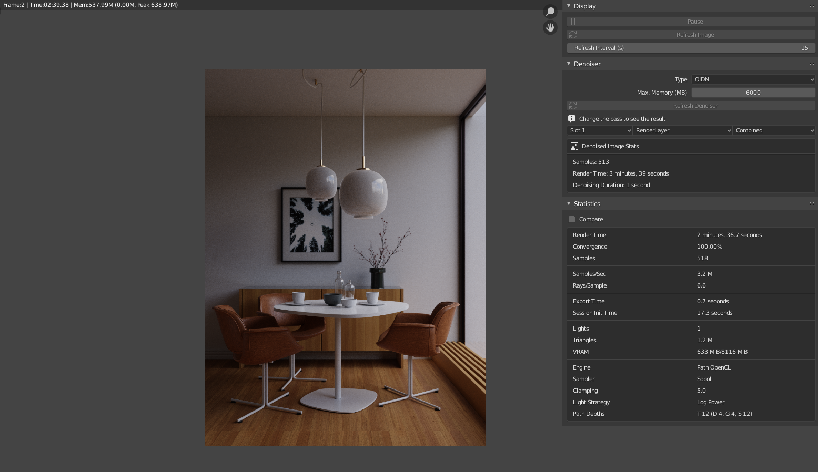This screenshot has height=472, width=818.
Task: Open the RenderLayer dropdown
Action: coord(682,130)
